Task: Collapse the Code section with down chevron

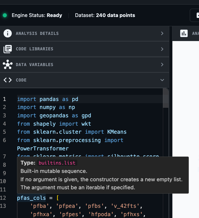Action: point(162,80)
